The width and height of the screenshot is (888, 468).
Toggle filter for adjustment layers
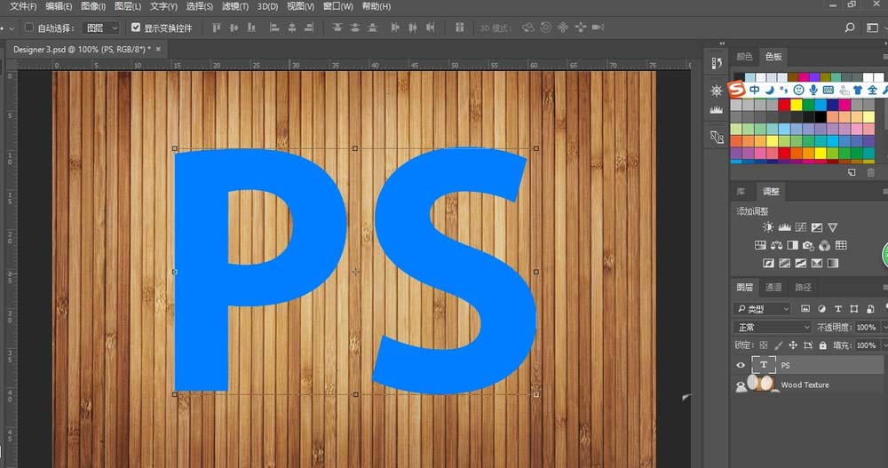(821, 309)
